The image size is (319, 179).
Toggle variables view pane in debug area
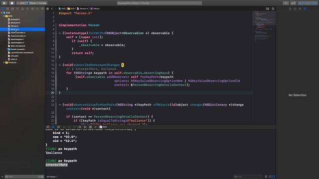coord(270,177)
